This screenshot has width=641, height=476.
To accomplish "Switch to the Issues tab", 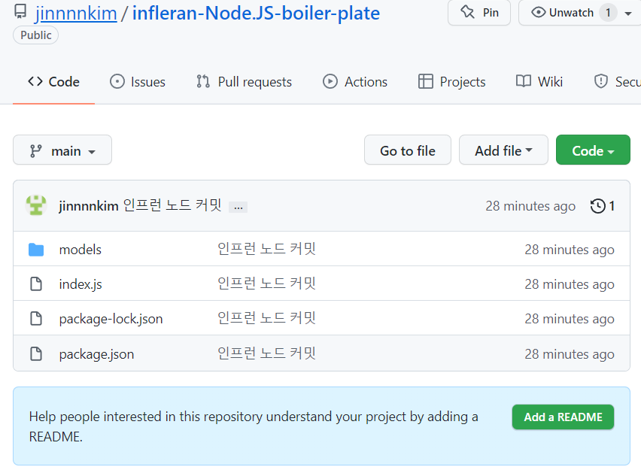I will pos(138,82).
